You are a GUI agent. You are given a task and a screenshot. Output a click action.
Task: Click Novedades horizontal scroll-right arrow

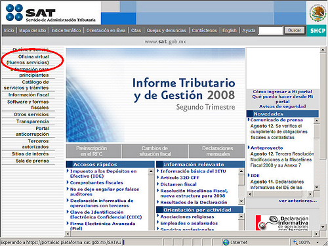tap(310, 194)
